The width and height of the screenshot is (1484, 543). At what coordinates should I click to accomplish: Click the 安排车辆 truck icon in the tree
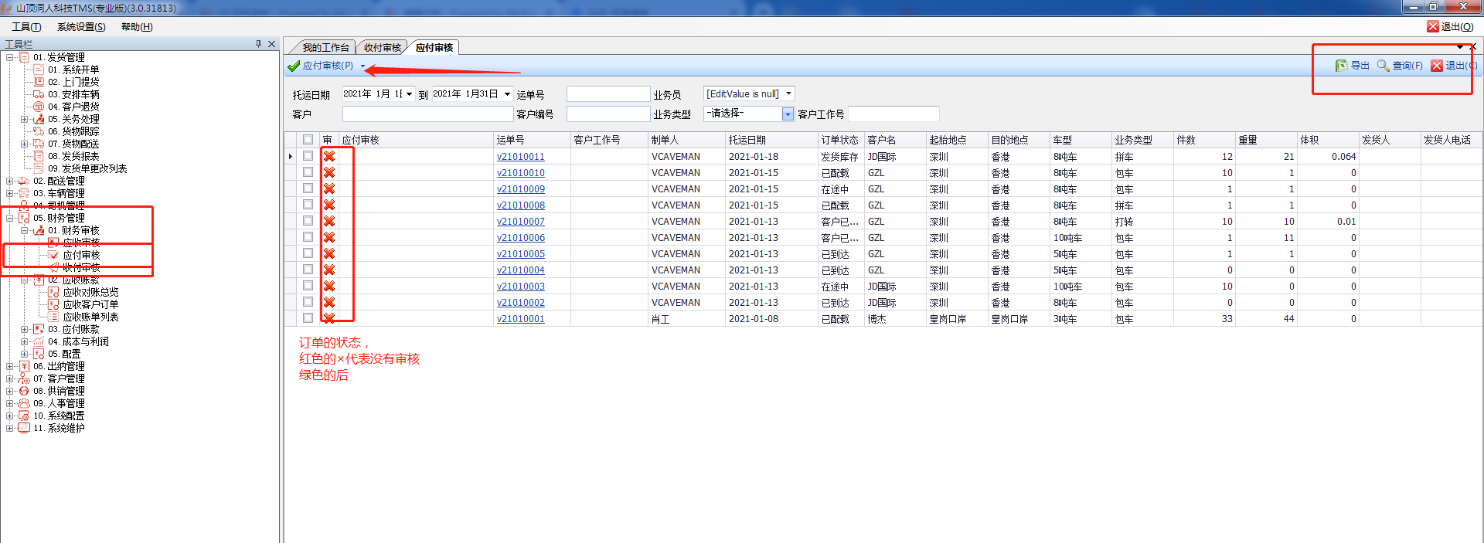(x=39, y=94)
